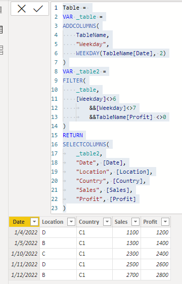This screenshot has height=284, width=182.
Task: Place cursor on RETURN keyword in line 15
Action: [x=73, y=135]
